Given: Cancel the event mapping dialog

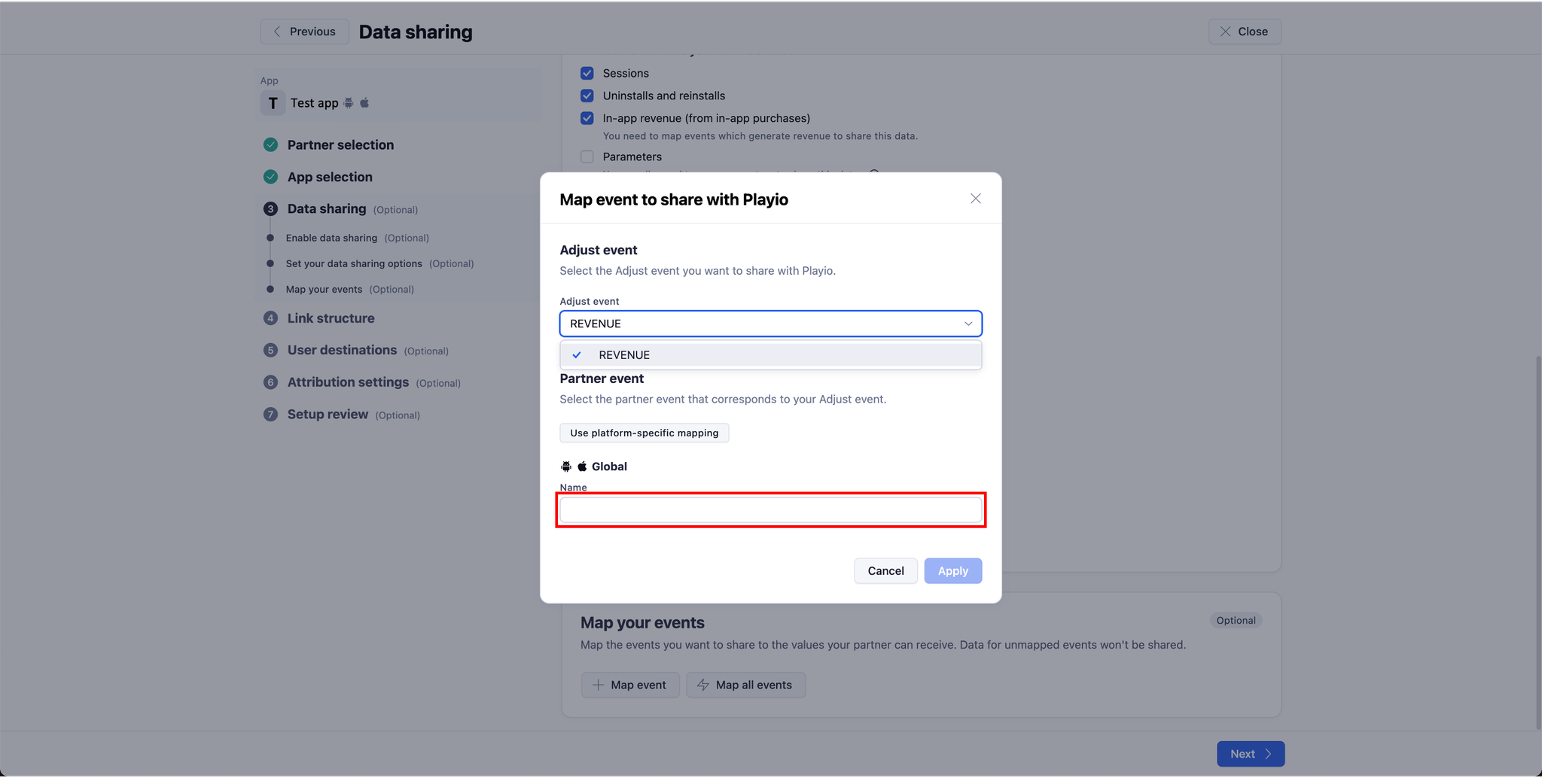Looking at the screenshot, I should click(x=885, y=571).
